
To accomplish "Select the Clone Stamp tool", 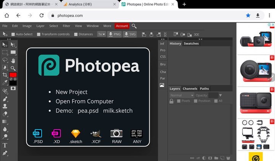I will (5, 106).
